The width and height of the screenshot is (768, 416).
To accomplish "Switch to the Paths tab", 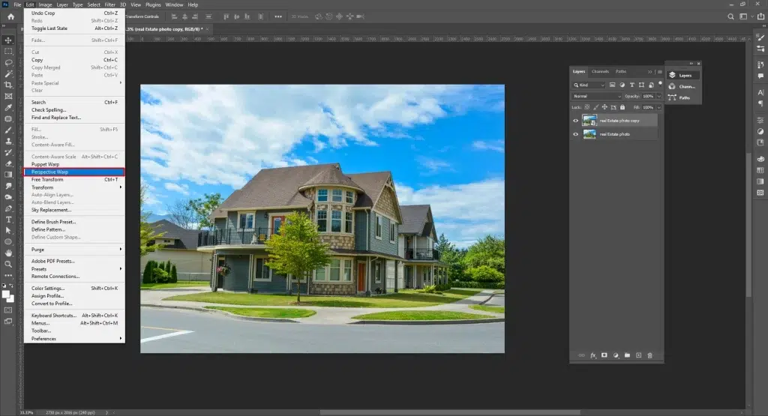I will pos(621,71).
